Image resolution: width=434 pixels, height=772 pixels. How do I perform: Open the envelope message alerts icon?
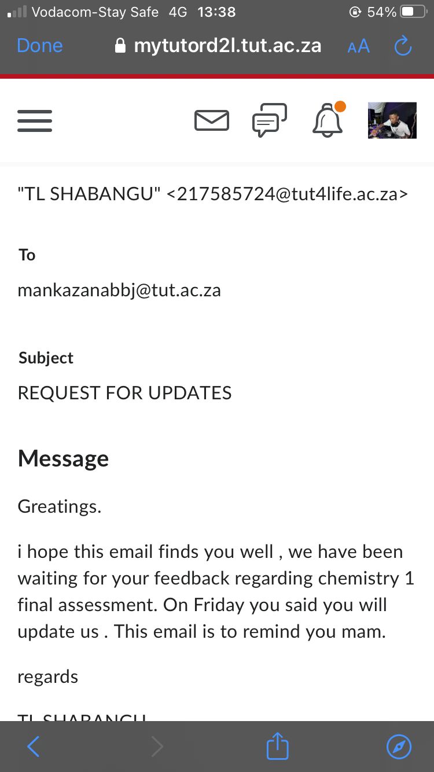point(211,121)
